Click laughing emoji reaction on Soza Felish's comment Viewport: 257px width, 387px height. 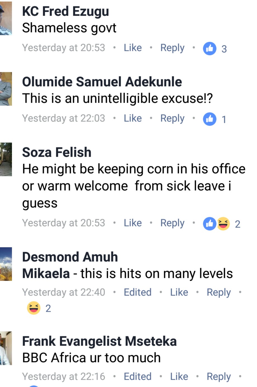point(223,224)
